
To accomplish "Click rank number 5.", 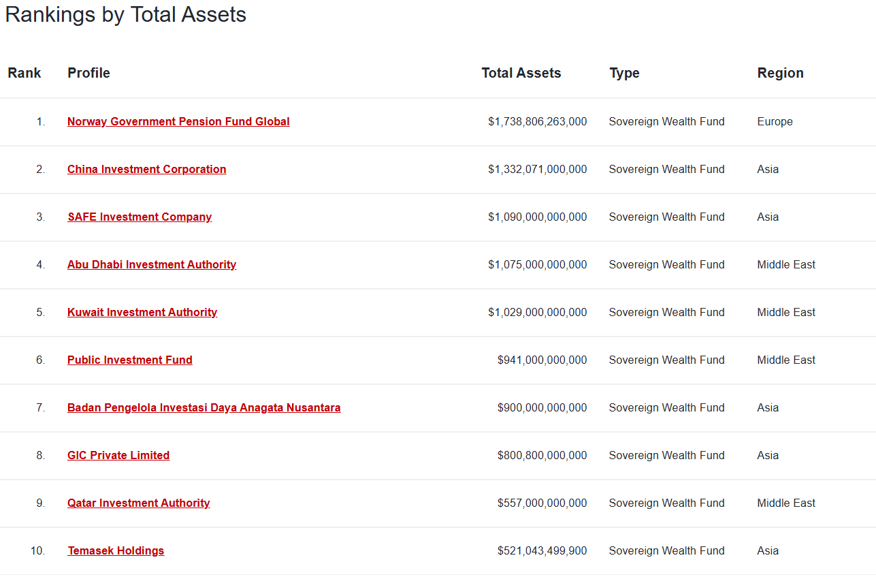I will tap(41, 312).
